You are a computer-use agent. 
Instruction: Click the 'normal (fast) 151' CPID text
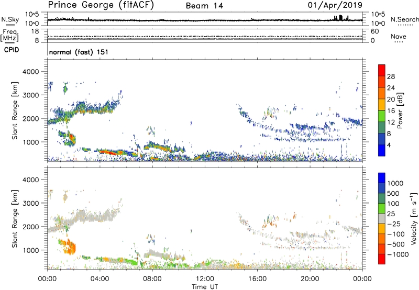[x=79, y=52]
